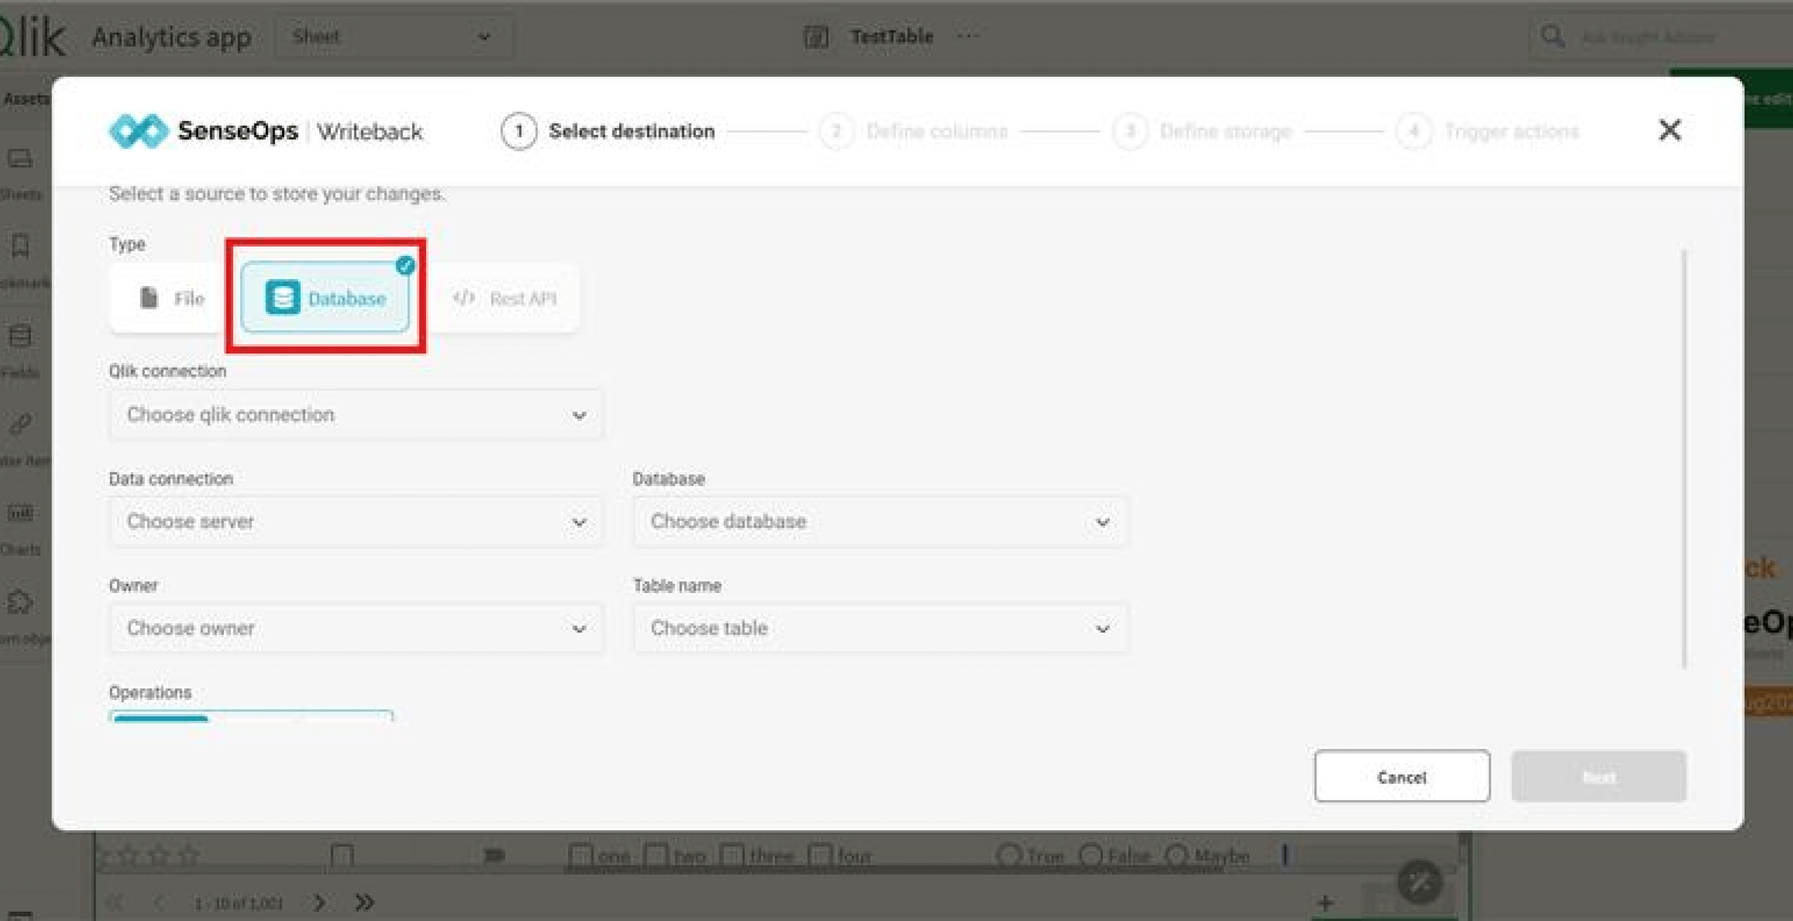Open the Sheets panel icon in sidebar
Image resolution: width=1793 pixels, height=921 pixels.
(20, 159)
